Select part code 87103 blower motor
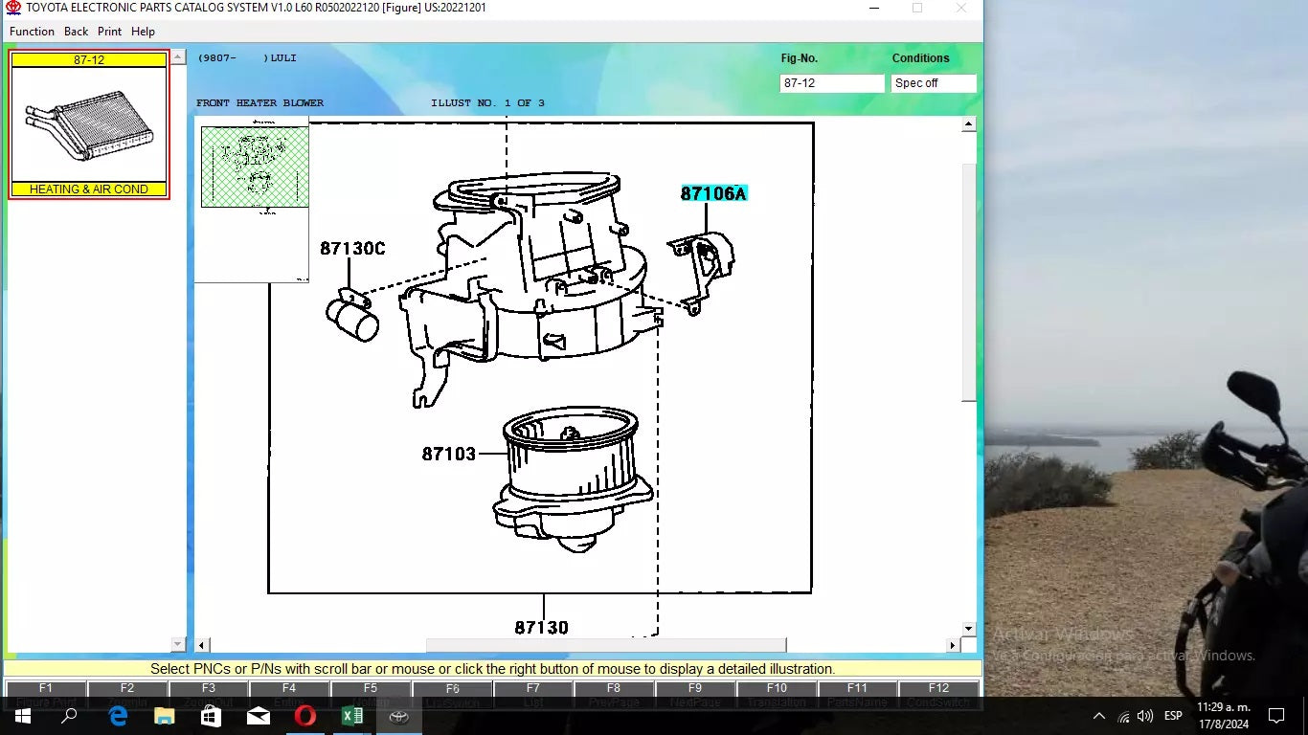 click(449, 454)
